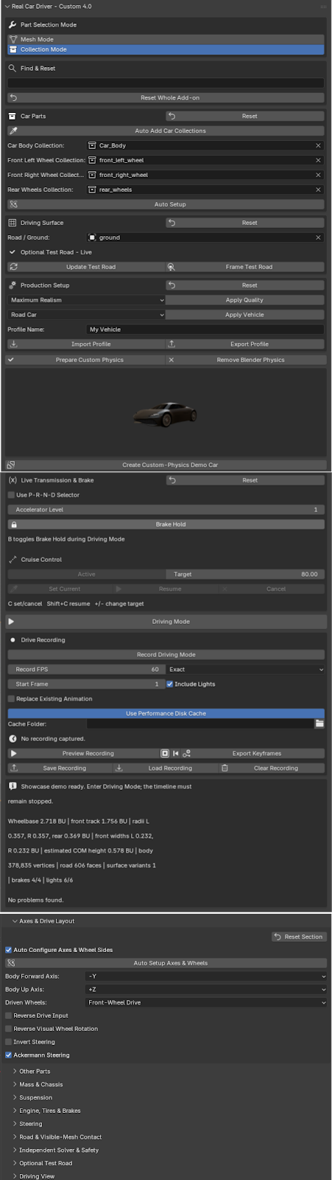Click the front_left_wheel collection icon
This screenshot has width=332, height=1180.
[92, 160]
